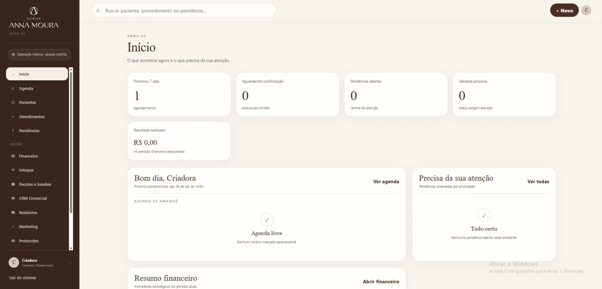The image size is (602, 289).
Task: Click the sidebar scrollbar up arrow
Action: [x=71, y=70]
